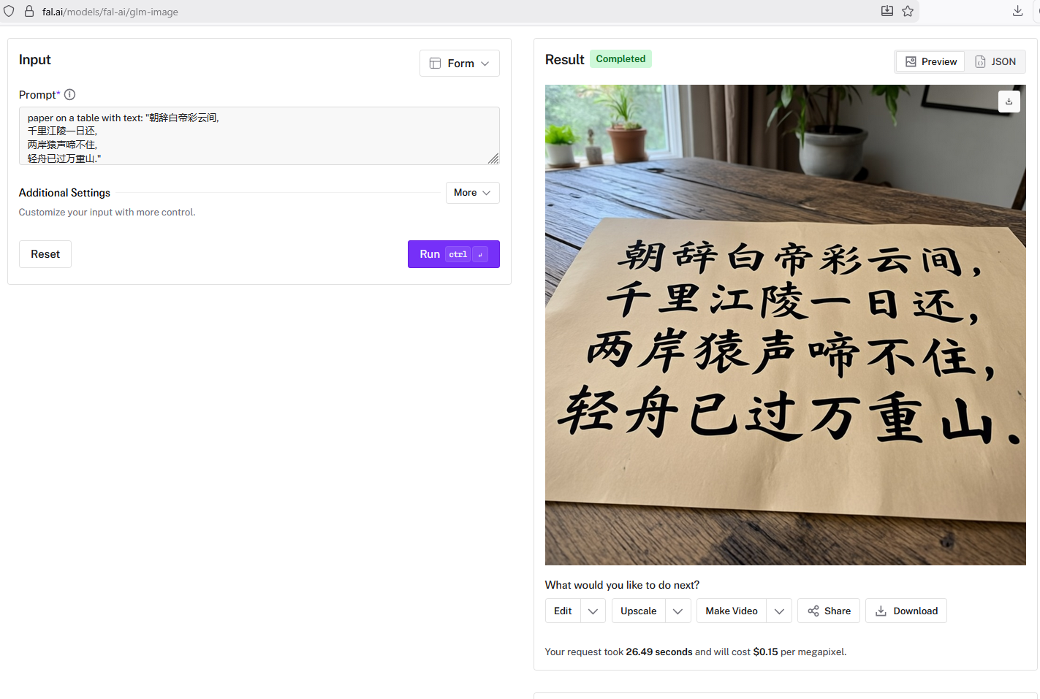Open browser downloads arrow icon

tap(1017, 11)
